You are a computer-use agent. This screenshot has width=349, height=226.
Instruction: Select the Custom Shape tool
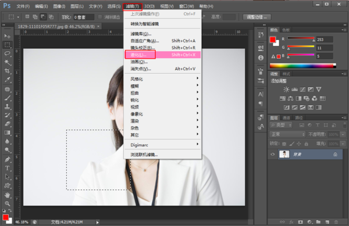click(7, 185)
